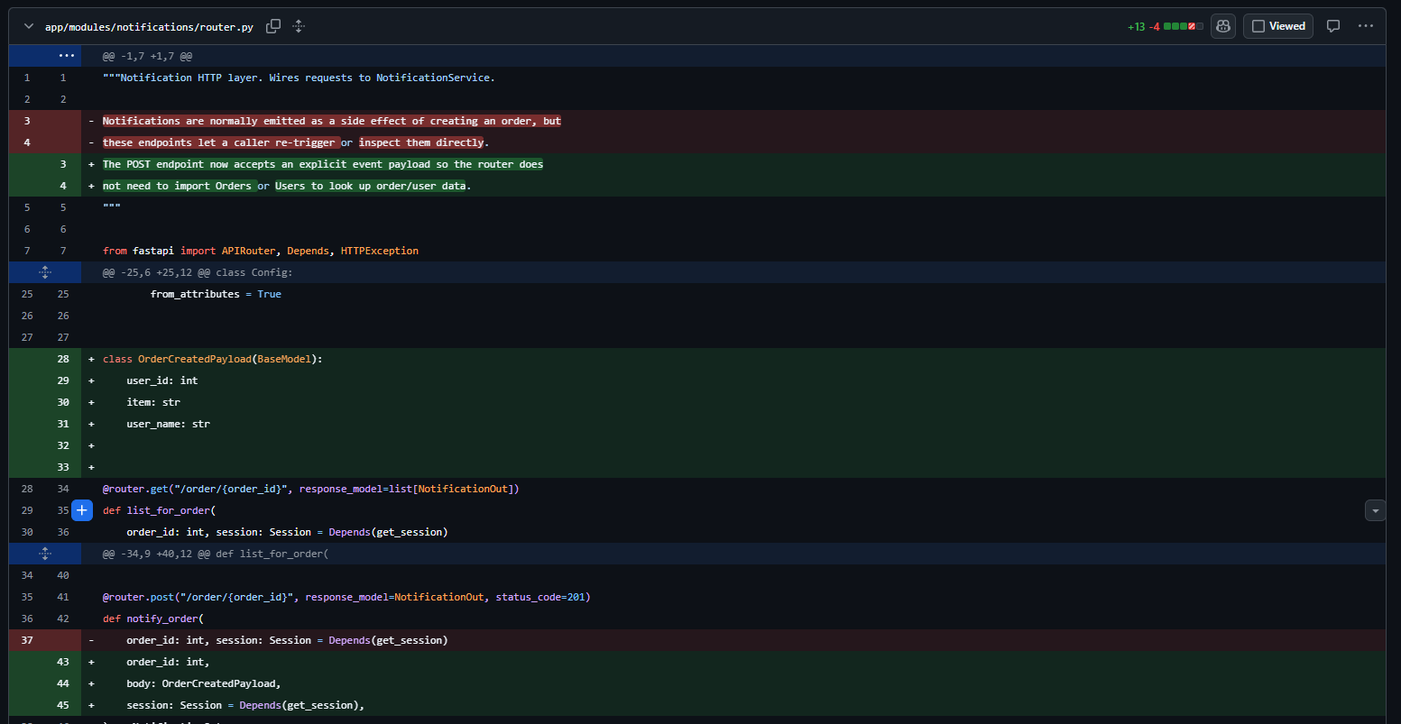1401x724 pixels.
Task: Select added line number 44
Action: click(x=63, y=683)
